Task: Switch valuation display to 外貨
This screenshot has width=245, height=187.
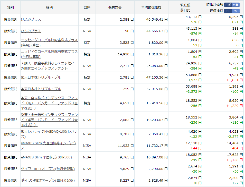Action: 235,5
